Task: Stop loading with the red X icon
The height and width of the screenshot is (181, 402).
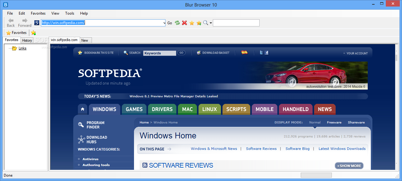Action: [x=184, y=23]
